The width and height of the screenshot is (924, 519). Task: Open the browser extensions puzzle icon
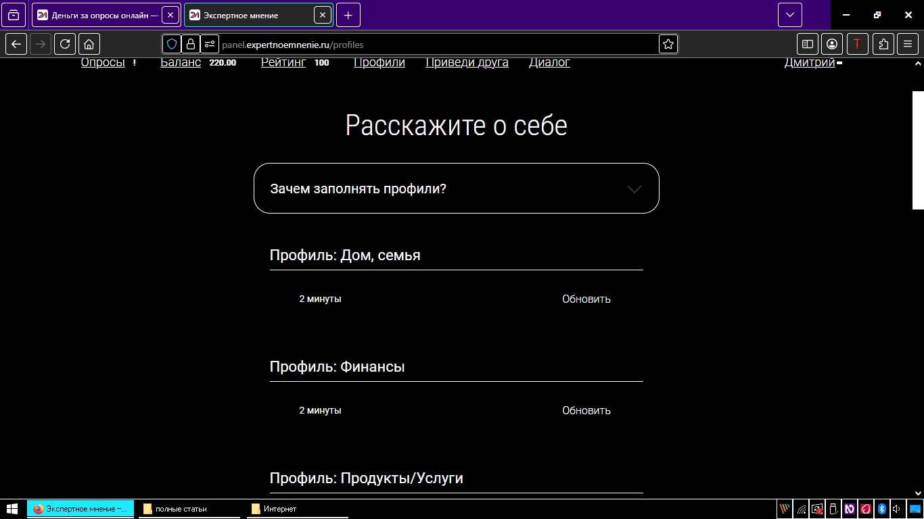pyautogui.click(x=883, y=44)
